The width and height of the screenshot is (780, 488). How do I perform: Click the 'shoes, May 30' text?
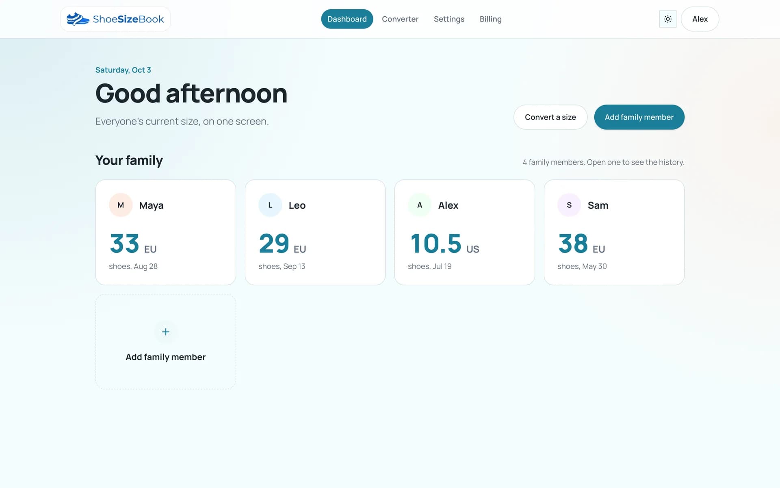tap(582, 266)
